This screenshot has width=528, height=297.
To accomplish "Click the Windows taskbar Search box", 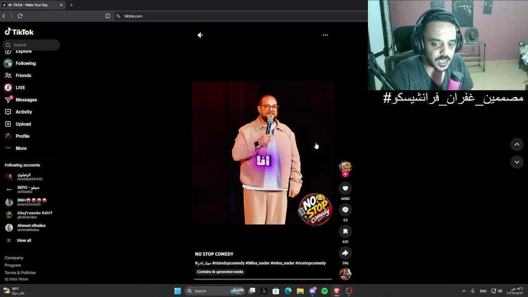I will click(214, 291).
